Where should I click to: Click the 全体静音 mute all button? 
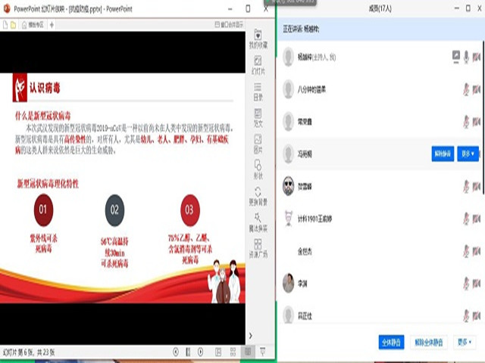391,342
